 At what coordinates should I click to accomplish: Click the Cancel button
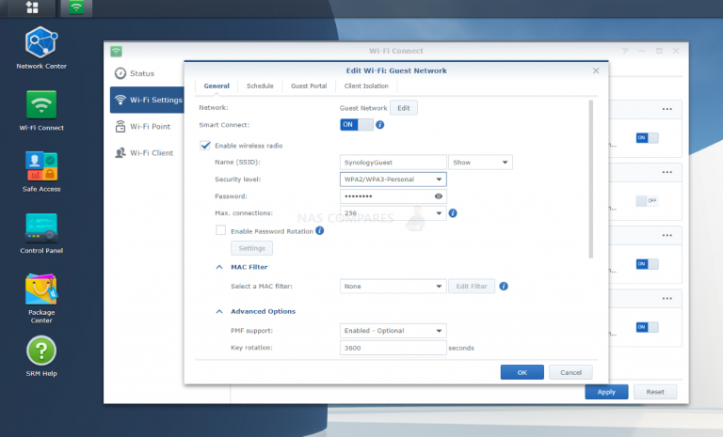[570, 372]
